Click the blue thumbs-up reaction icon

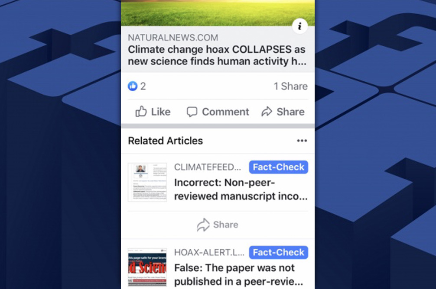pyautogui.click(x=133, y=86)
